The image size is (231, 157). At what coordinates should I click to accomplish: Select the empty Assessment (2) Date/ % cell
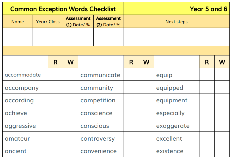click(x=108, y=37)
